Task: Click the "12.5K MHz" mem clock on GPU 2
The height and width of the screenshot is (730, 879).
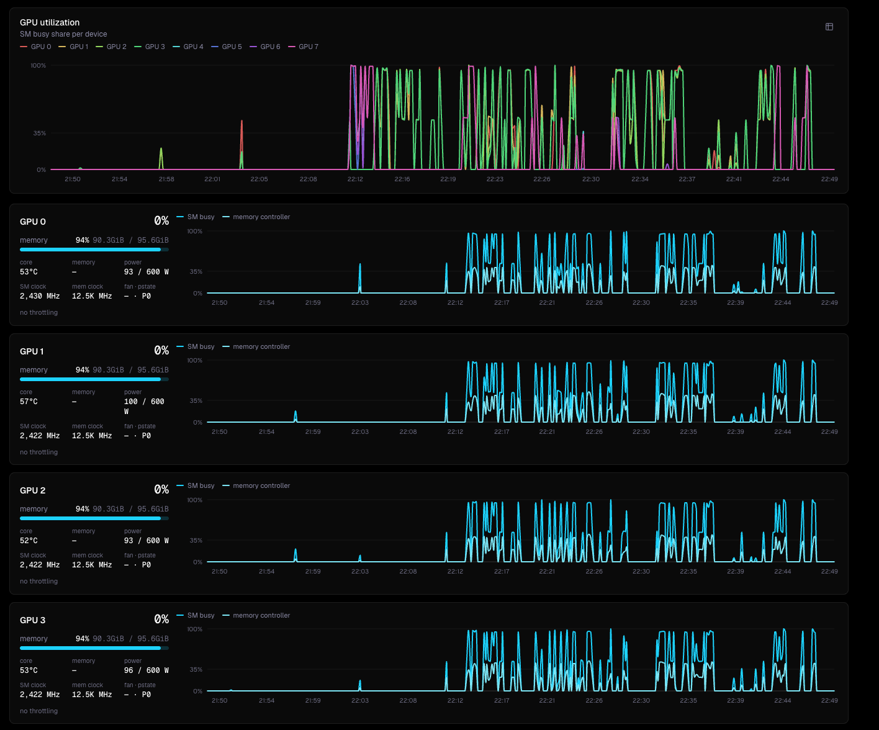Action: click(x=92, y=565)
